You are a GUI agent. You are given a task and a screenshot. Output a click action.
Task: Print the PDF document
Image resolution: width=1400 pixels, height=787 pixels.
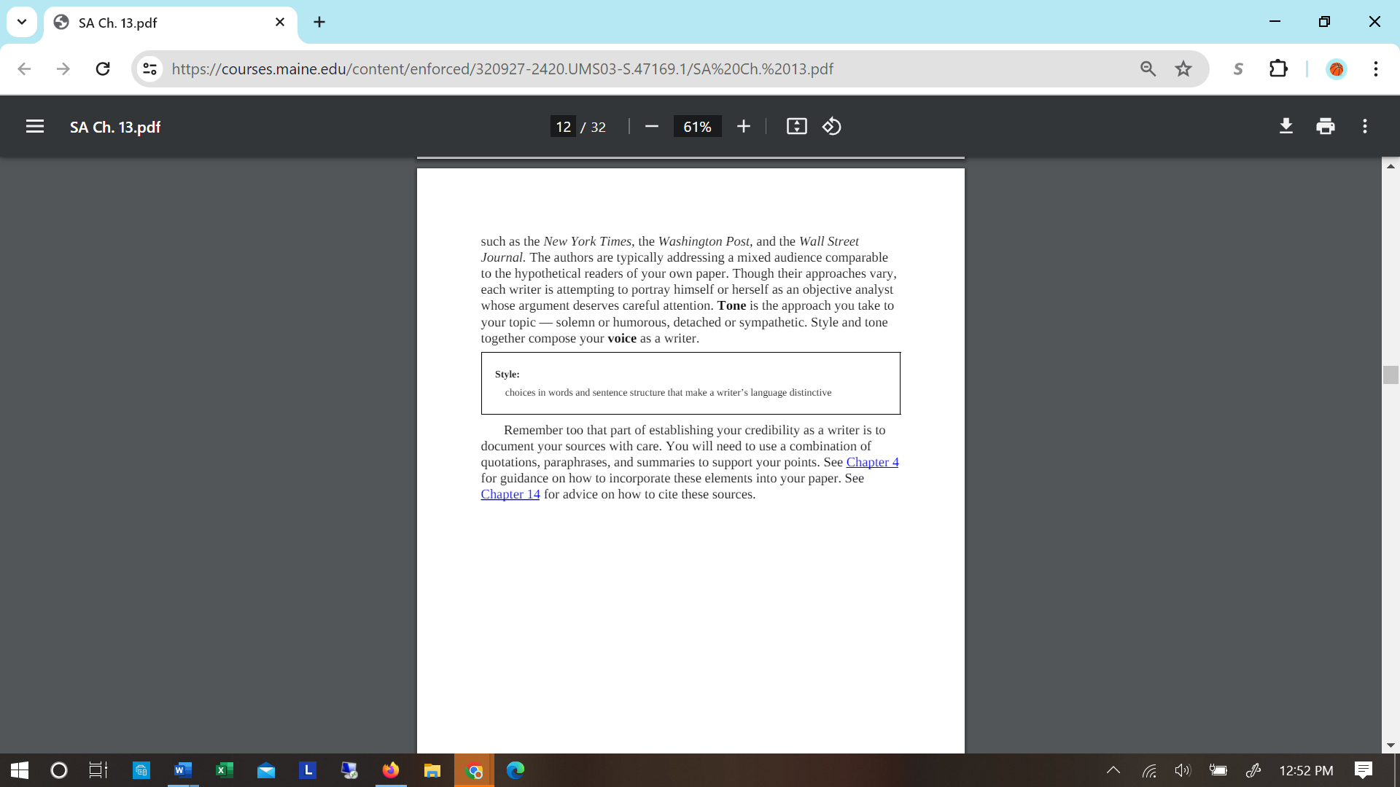pyautogui.click(x=1326, y=127)
